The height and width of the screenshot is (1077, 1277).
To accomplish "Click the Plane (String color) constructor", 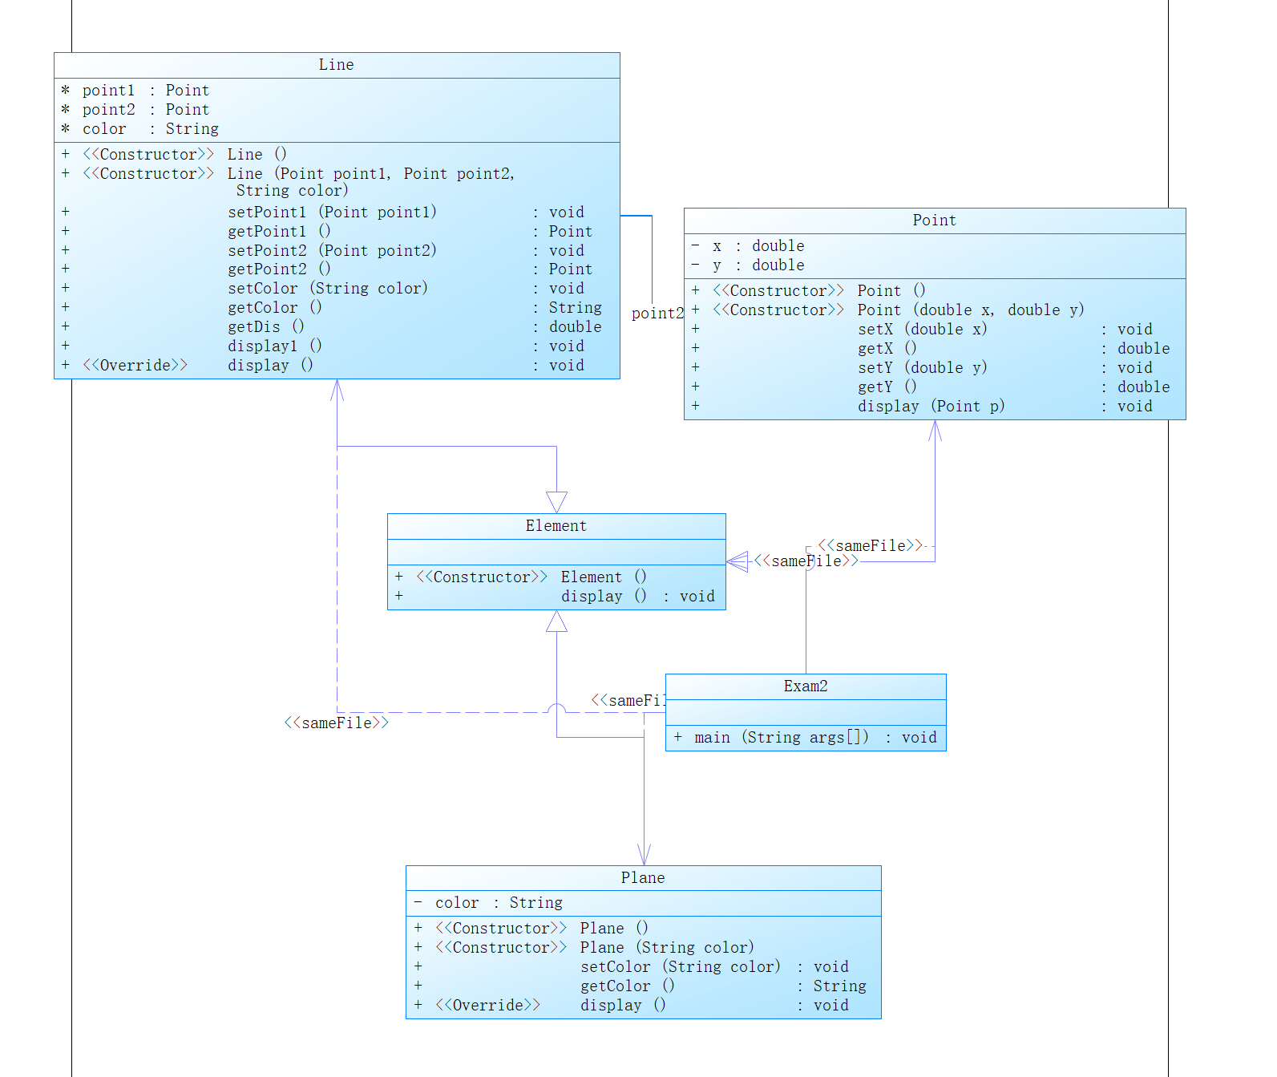I will tap(667, 948).
